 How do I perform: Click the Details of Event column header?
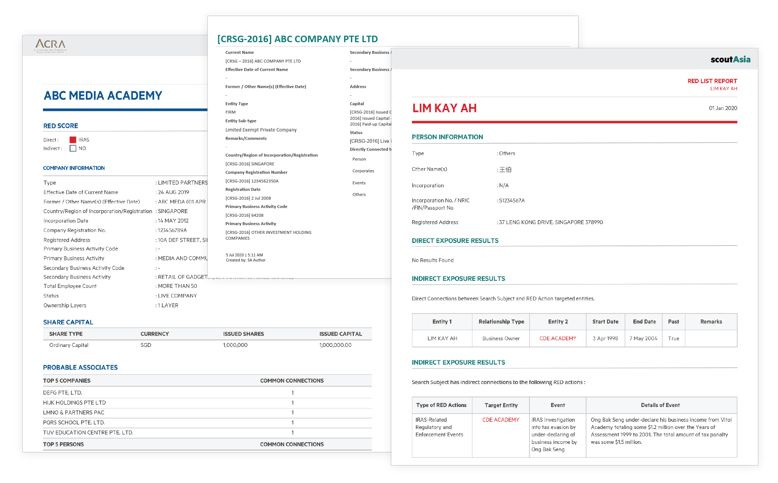click(660, 405)
